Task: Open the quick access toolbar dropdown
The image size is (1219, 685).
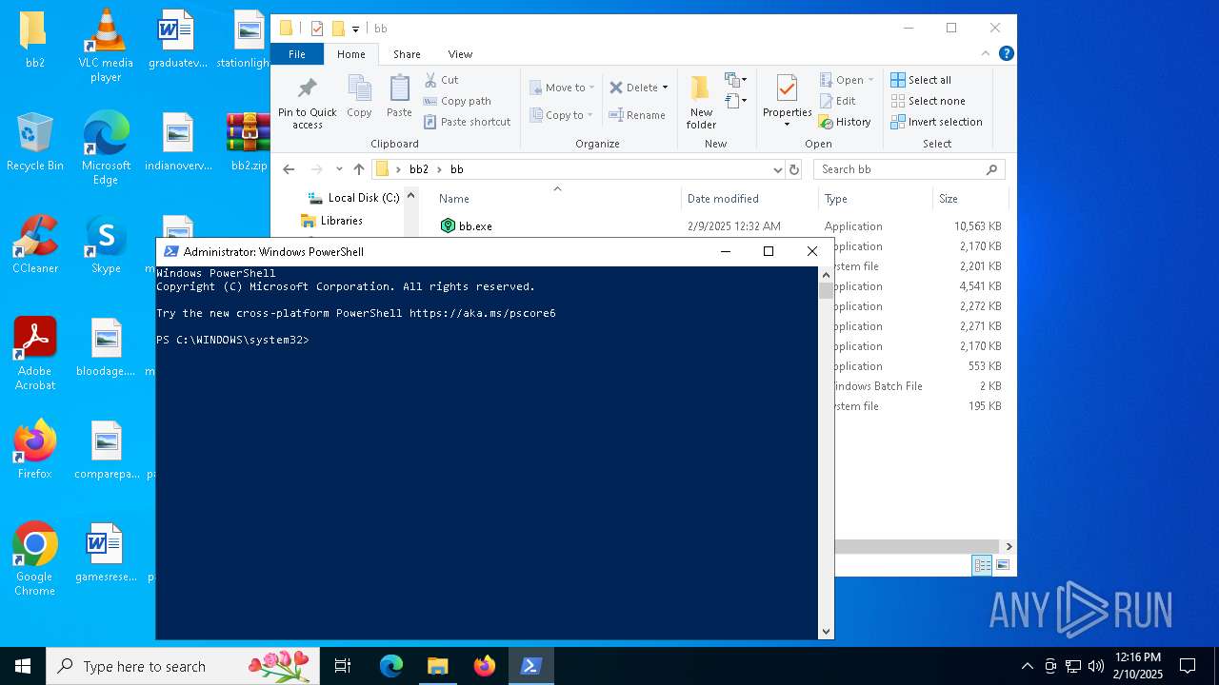Action: click(x=355, y=29)
